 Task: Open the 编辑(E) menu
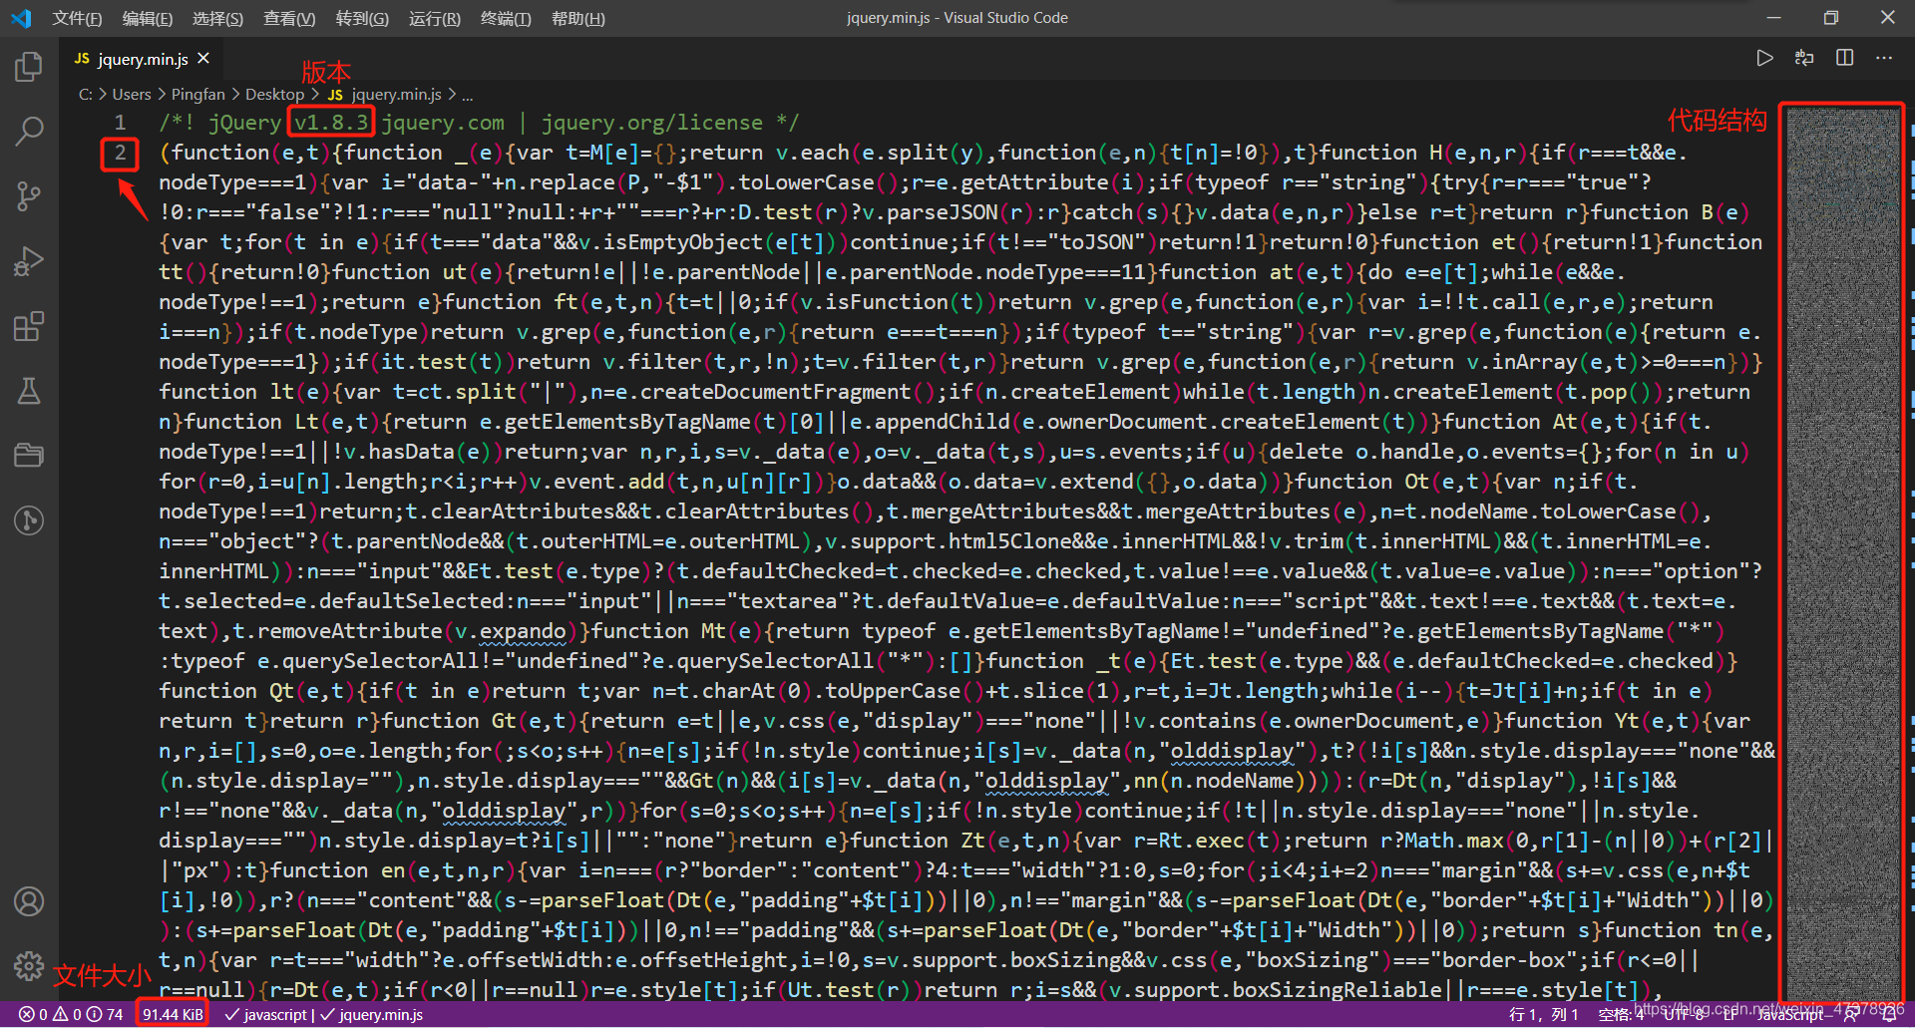click(x=148, y=18)
